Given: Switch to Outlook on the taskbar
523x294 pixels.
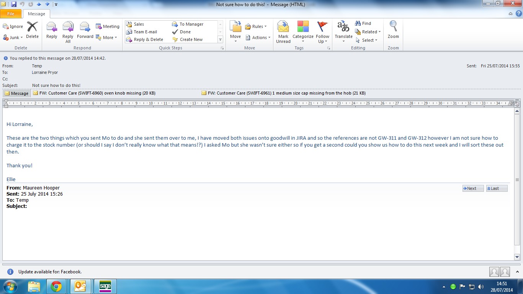Looking at the screenshot, I should [81, 286].
